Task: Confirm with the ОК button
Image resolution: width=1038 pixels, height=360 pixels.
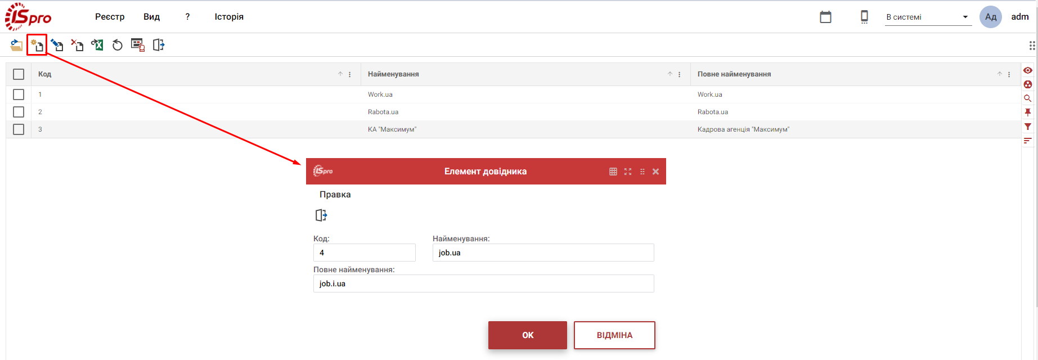Action: [x=528, y=335]
